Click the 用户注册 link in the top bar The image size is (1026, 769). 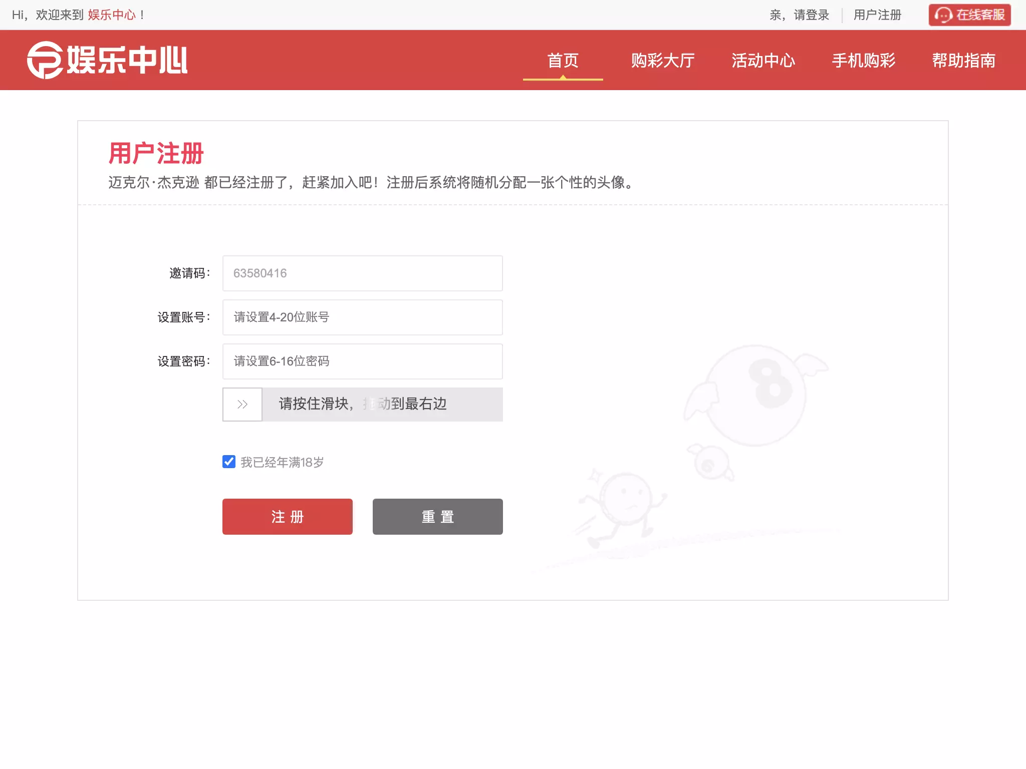click(x=877, y=15)
